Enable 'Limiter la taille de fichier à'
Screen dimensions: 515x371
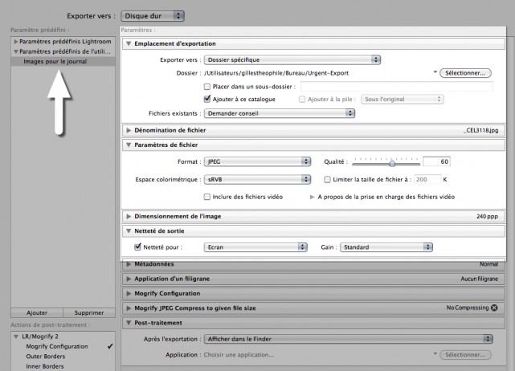point(327,179)
